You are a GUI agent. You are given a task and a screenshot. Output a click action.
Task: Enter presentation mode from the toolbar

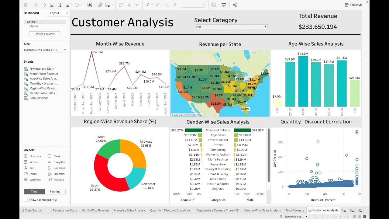pyautogui.click(x=223, y=5)
